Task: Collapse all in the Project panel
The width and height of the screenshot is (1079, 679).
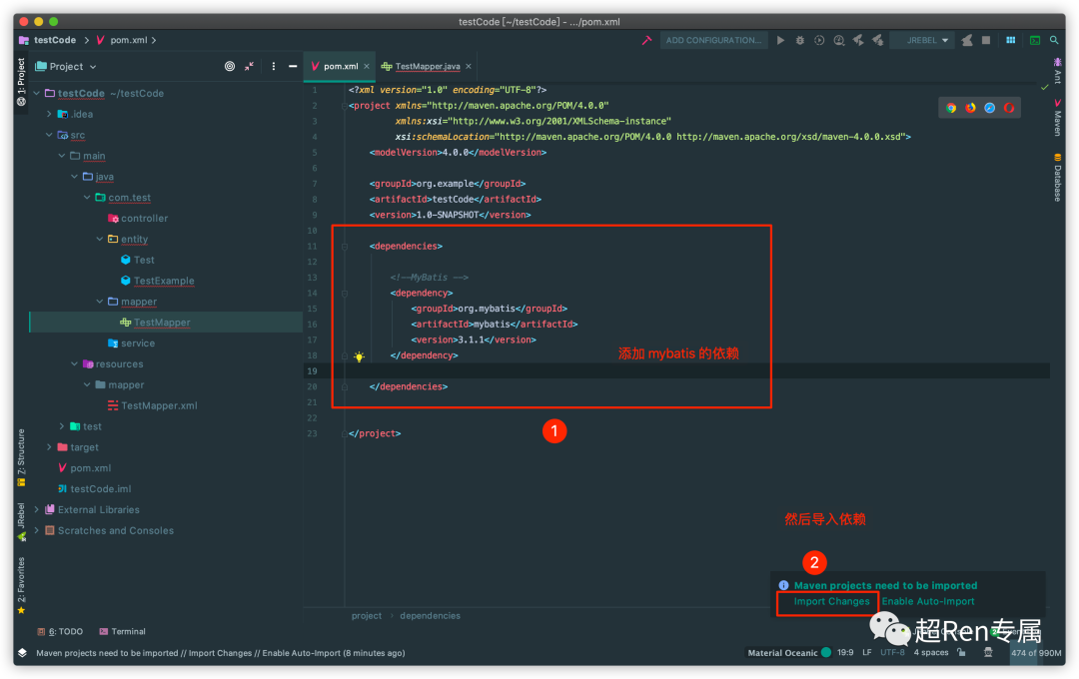Action: pyautogui.click(x=249, y=67)
